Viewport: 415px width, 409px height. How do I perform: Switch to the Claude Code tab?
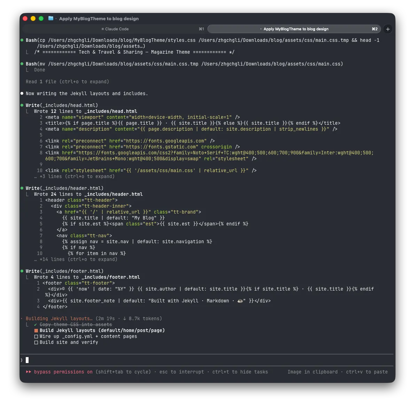click(x=115, y=29)
